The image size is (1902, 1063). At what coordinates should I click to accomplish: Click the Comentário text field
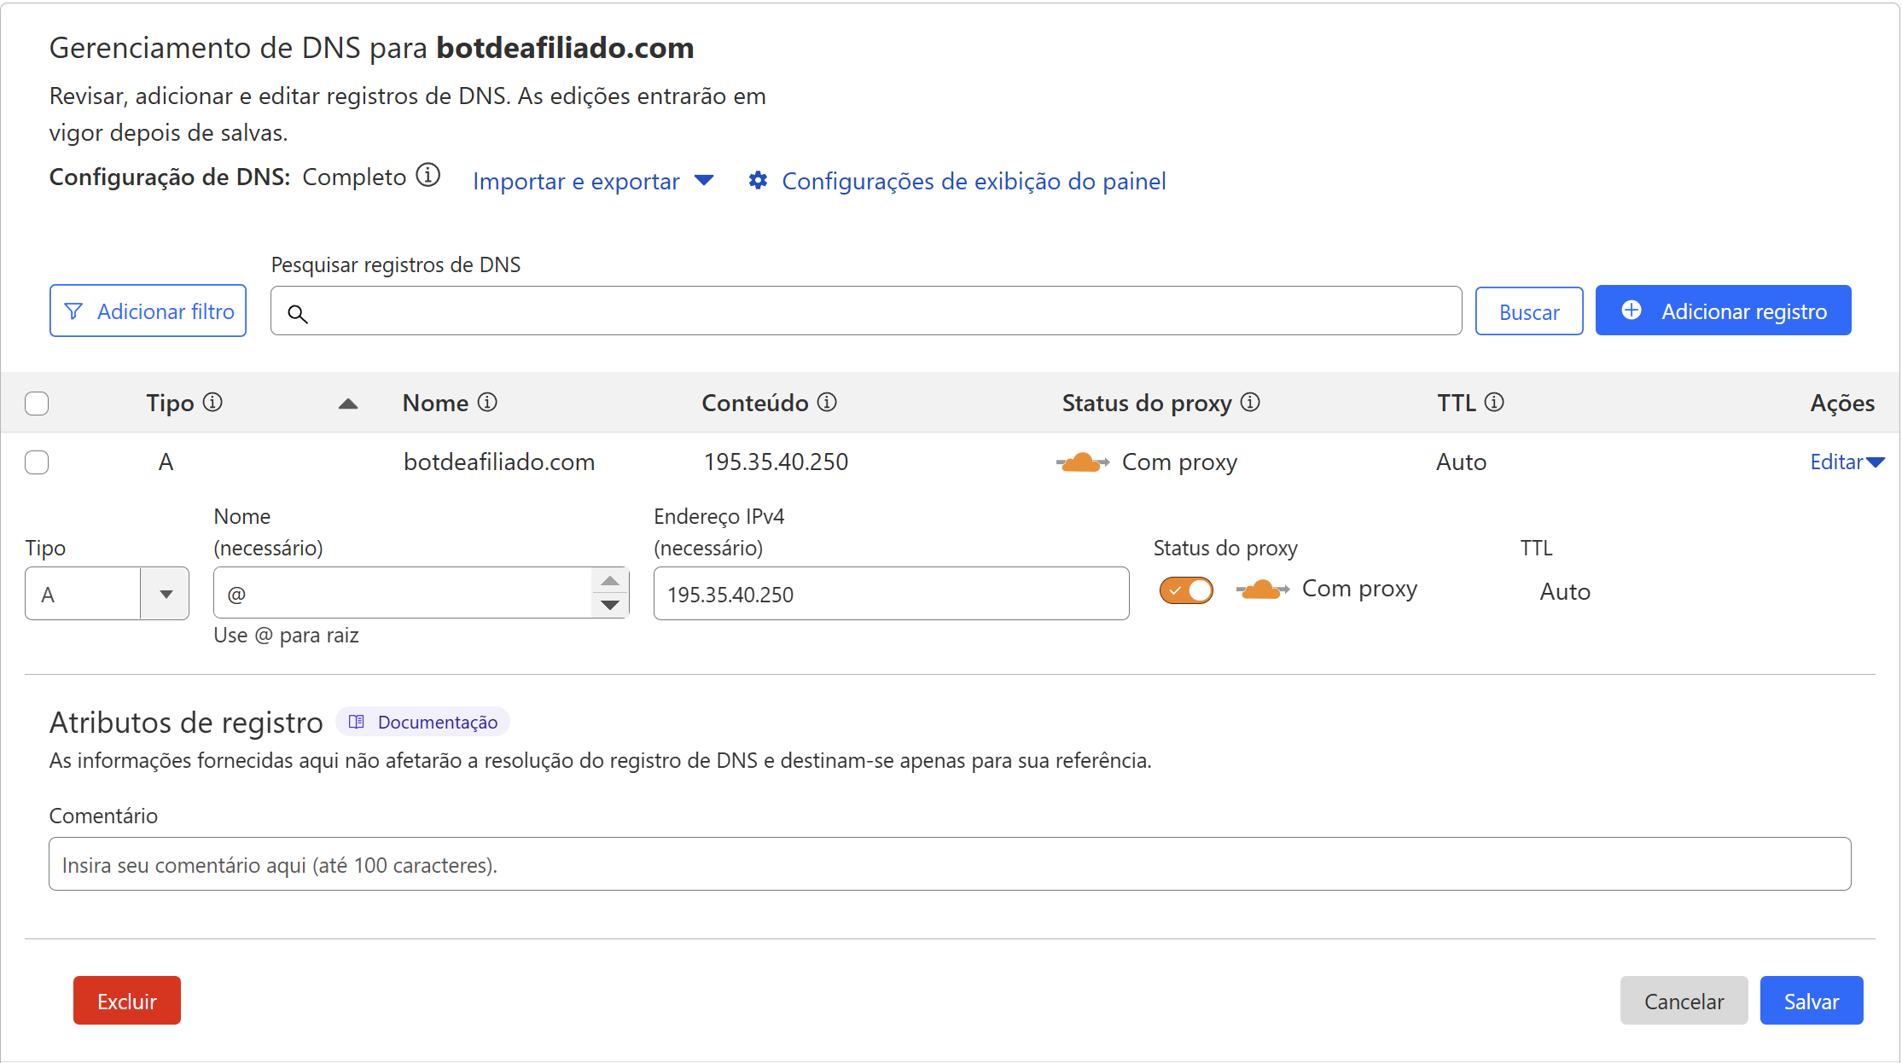click(x=950, y=864)
